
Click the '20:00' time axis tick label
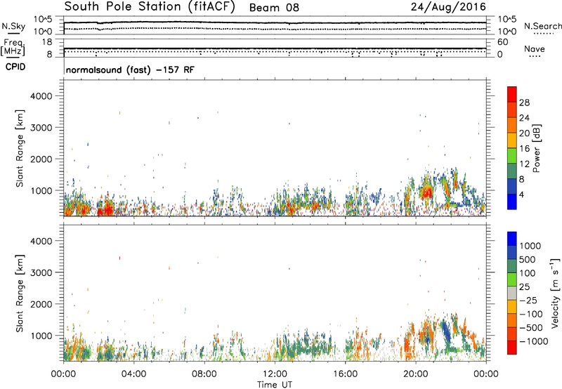[416, 374]
